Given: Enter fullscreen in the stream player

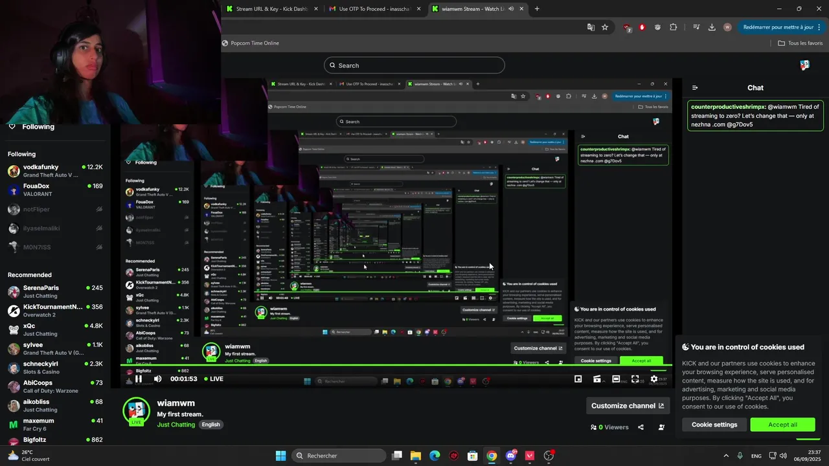Looking at the screenshot, I should 635,379.
